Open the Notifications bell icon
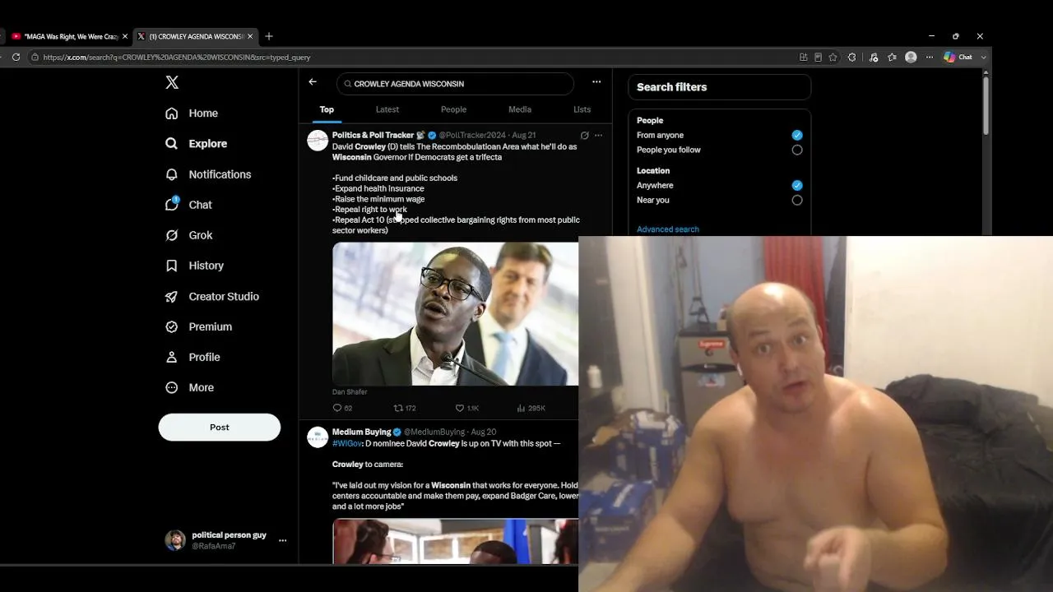1053x592 pixels. pyautogui.click(x=171, y=174)
